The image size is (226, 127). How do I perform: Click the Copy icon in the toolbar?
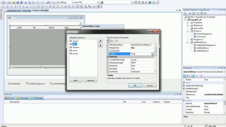click(x=29, y=2)
